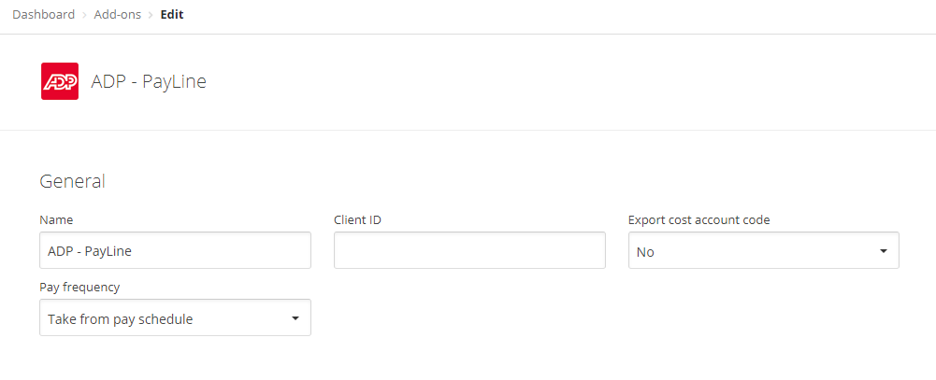
Task: Click the red ADP logo icon
Action: coord(60,81)
